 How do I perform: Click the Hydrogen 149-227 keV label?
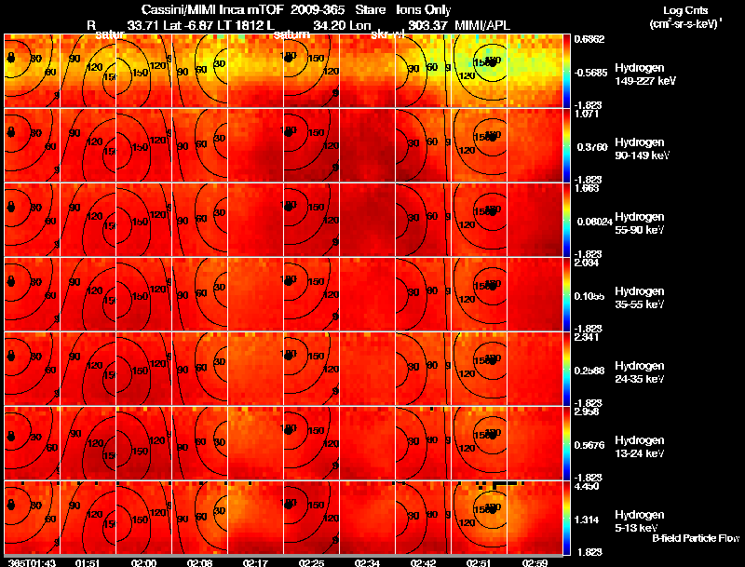point(645,74)
